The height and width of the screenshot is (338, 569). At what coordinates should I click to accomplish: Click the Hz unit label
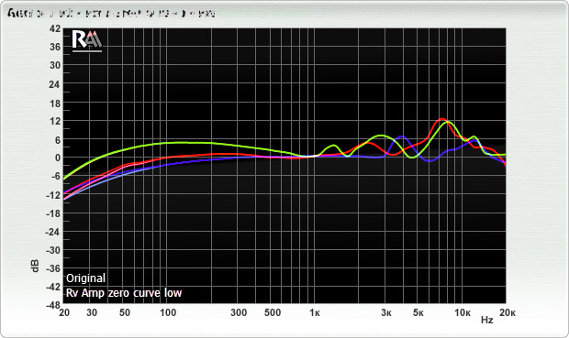[x=487, y=321]
